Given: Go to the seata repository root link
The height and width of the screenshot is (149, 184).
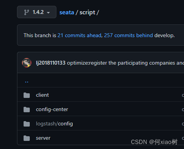Looking at the screenshot, I should coord(66,12).
